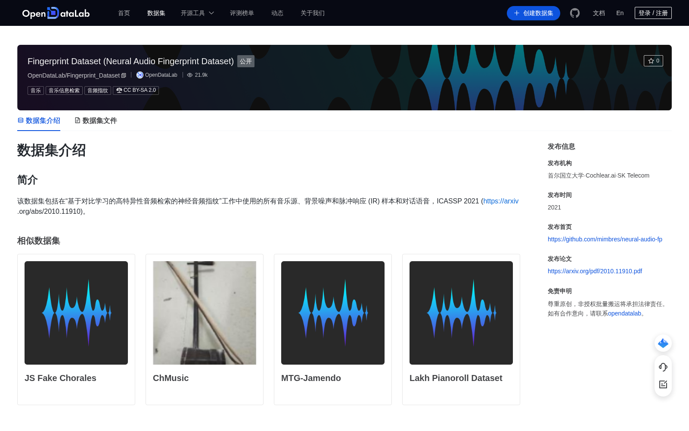Screen dimensions: 689x431
Task: Click the ChMusic title text
Action: pos(171,378)
